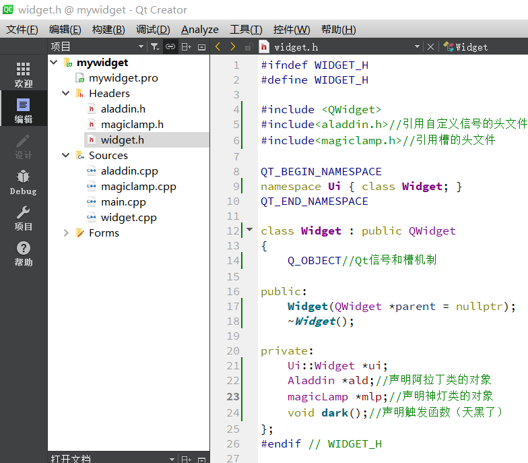The image size is (528, 463).
Task: Select mywidget.pro in project tree
Action: (x=123, y=78)
